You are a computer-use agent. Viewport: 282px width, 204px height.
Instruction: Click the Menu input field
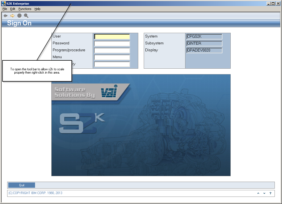coord(112,57)
